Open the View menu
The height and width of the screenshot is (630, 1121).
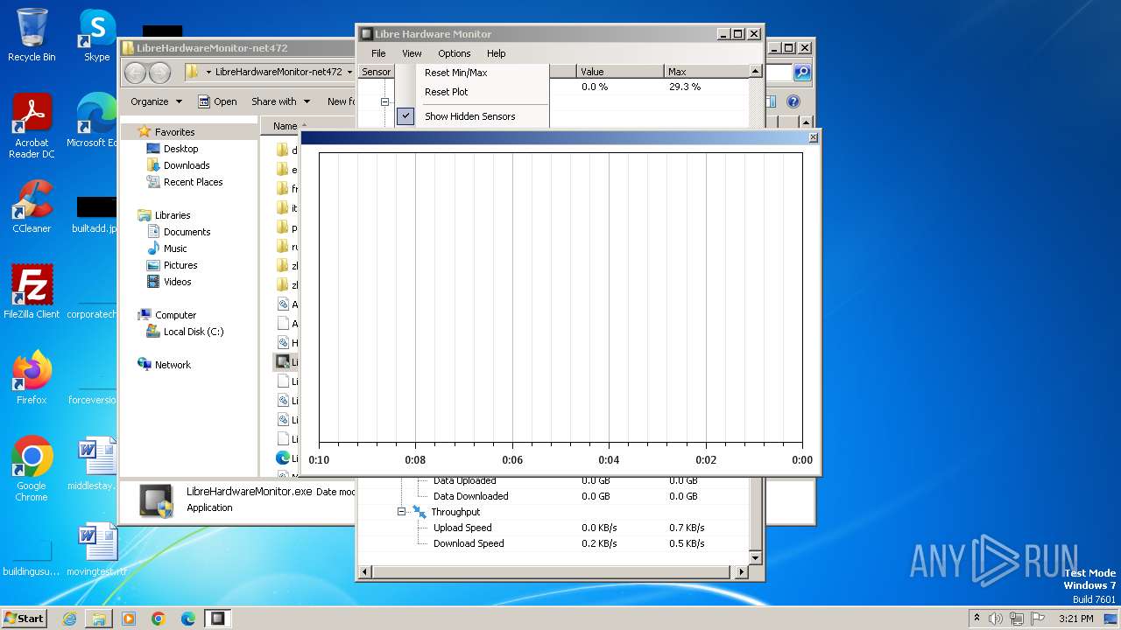pos(412,53)
